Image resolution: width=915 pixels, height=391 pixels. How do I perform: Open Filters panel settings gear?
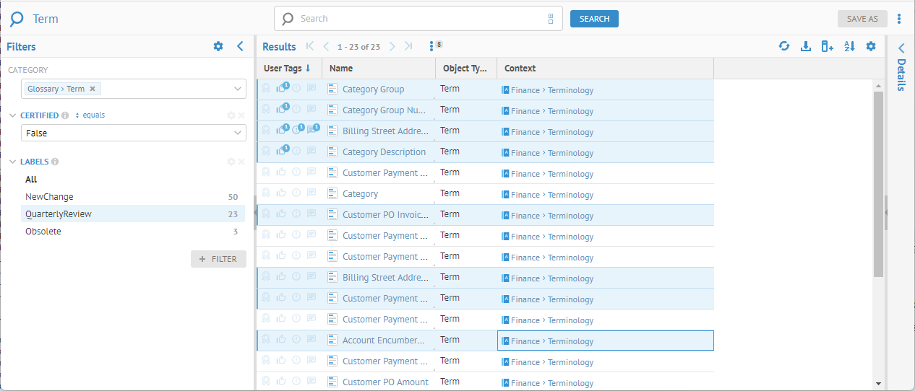[218, 47]
